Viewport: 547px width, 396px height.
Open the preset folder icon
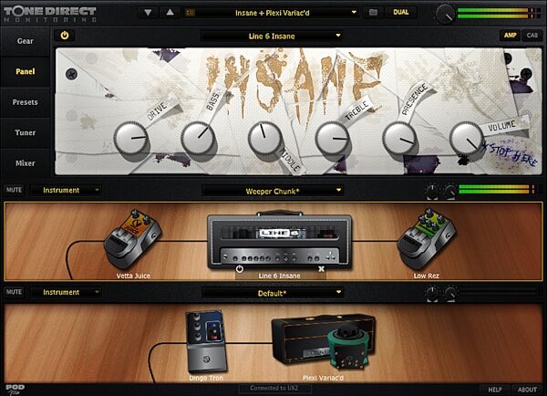click(373, 13)
